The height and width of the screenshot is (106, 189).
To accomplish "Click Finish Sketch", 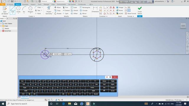I will pyautogui.click(x=140, y=11).
